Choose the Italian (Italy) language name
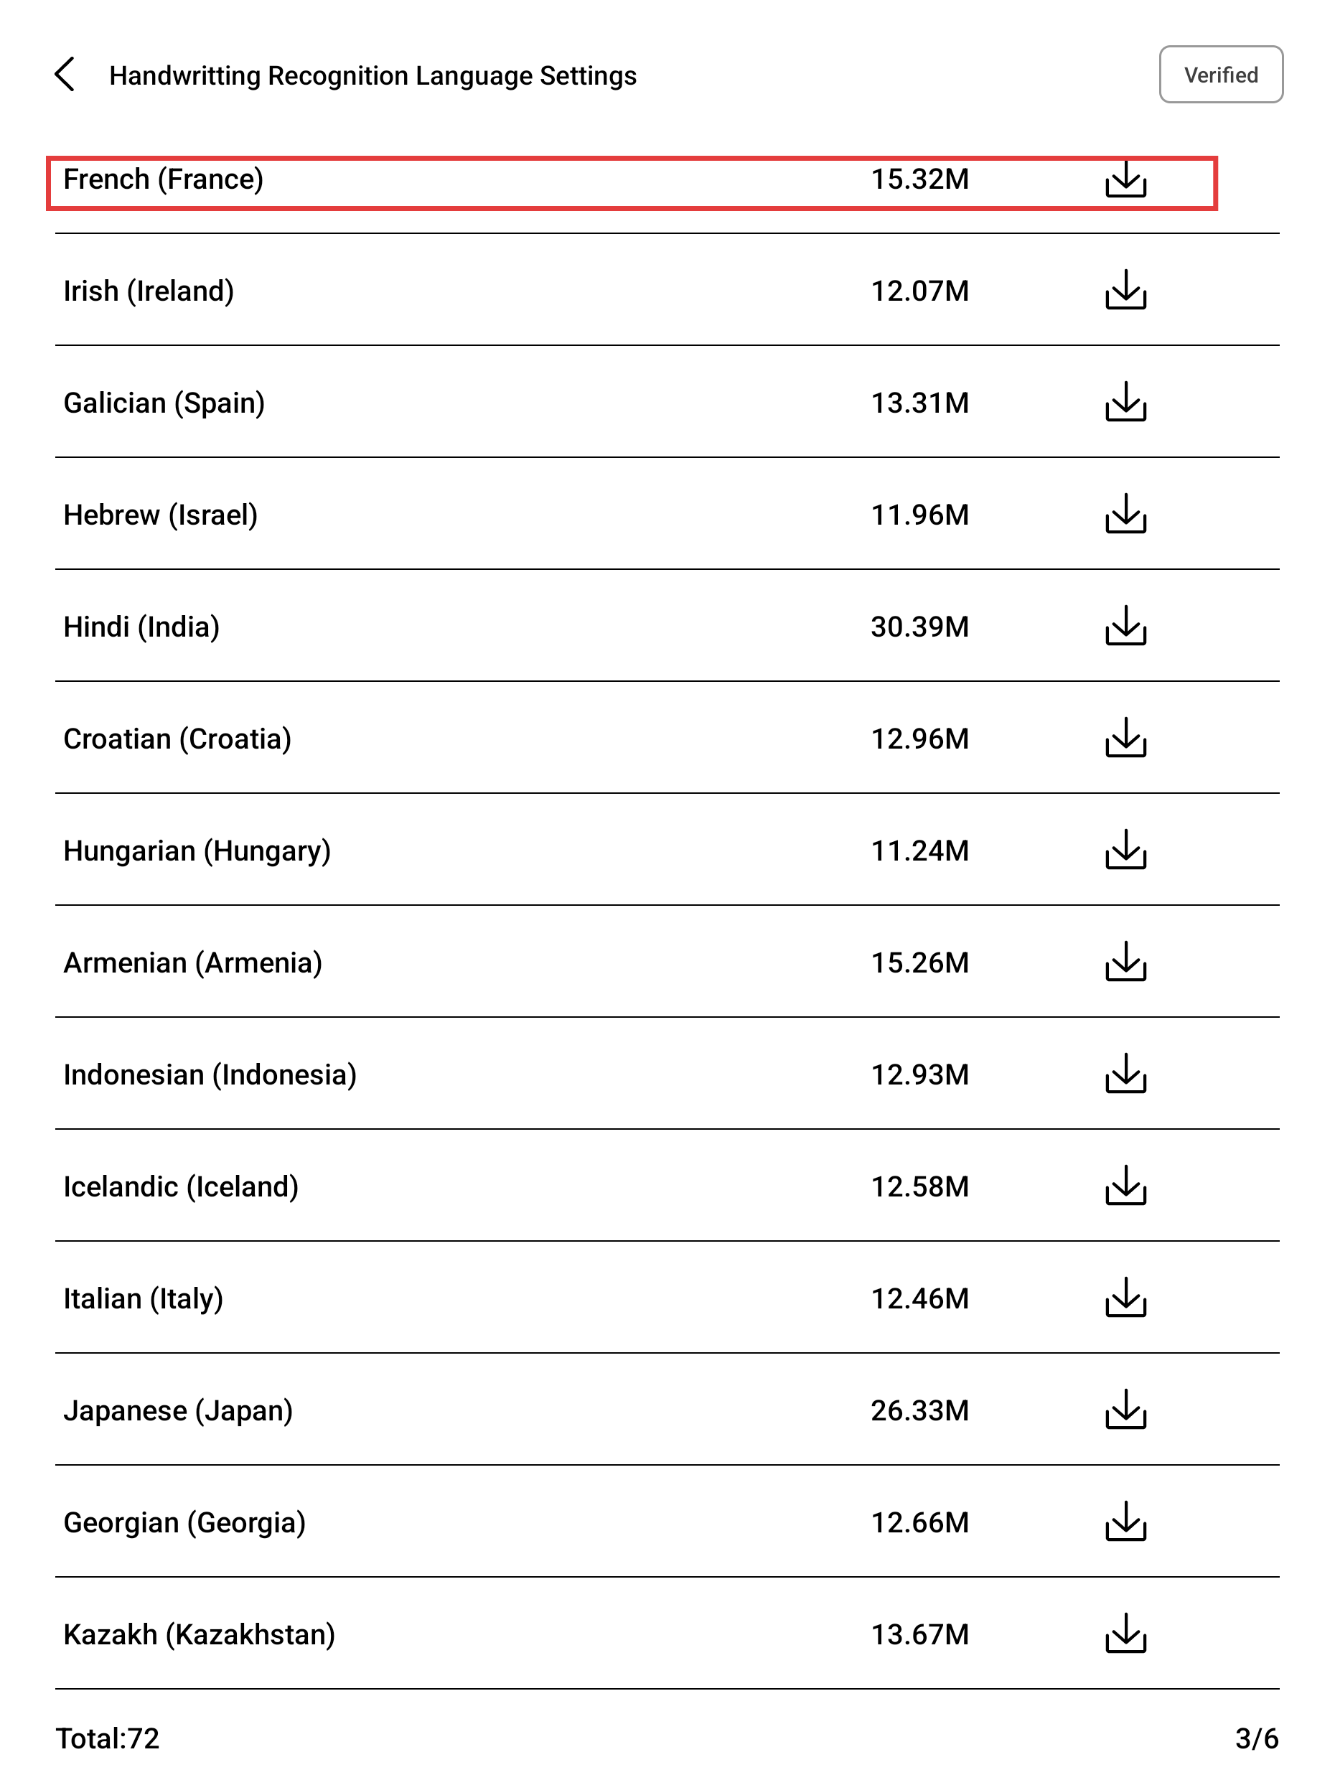Image resolution: width=1335 pixels, height=1780 pixels. (x=144, y=1299)
